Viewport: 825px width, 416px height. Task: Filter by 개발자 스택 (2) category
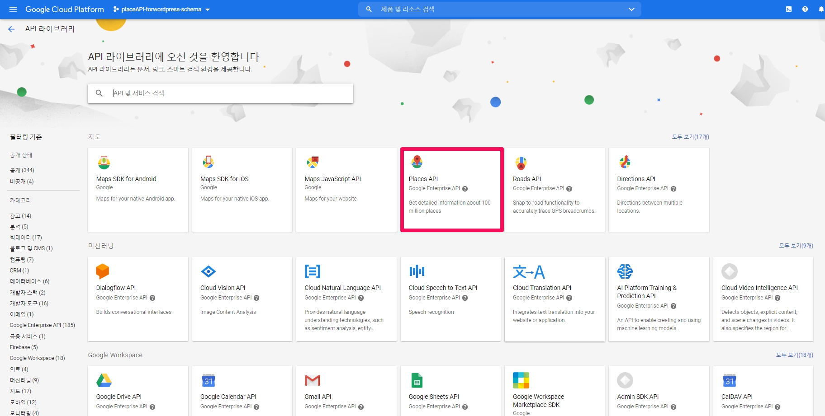pyautogui.click(x=28, y=293)
